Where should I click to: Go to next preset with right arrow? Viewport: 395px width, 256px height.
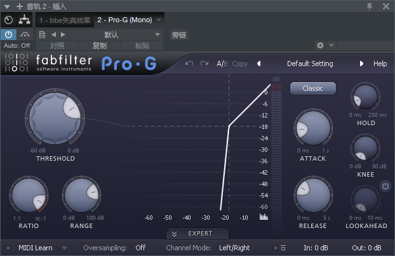point(362,64)
